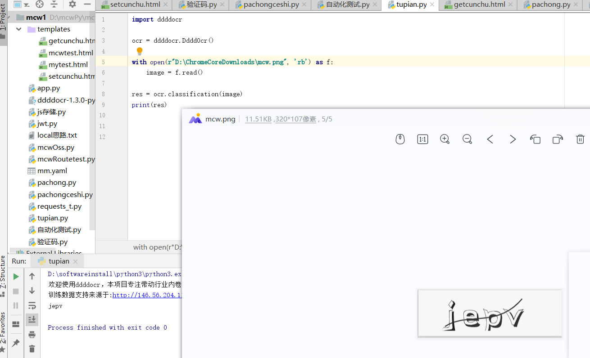Click the 320*107像素 dimensions text

295,119
